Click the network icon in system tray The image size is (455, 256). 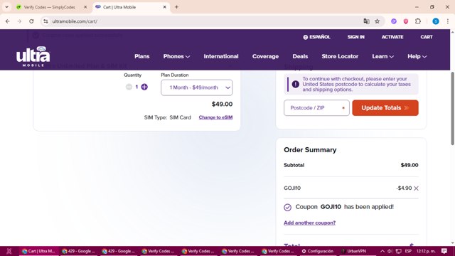tap(398, 251)
